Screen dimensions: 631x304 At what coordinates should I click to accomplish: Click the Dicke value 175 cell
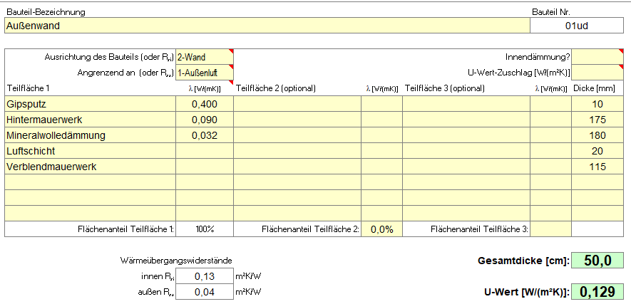tap(597, 120)
